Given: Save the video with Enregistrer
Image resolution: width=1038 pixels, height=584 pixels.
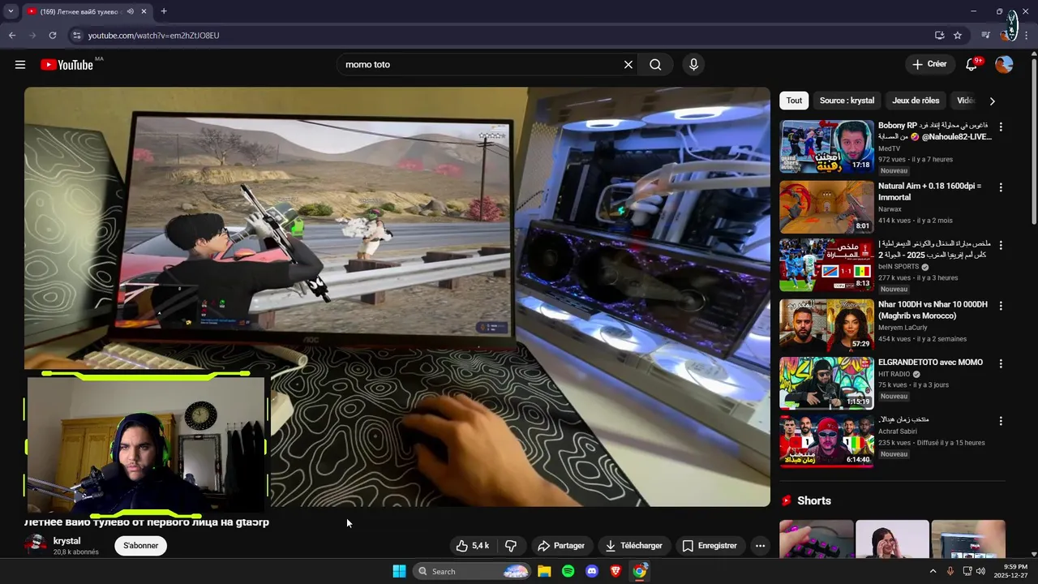Looking at the screenshot, I should (710, 546).
